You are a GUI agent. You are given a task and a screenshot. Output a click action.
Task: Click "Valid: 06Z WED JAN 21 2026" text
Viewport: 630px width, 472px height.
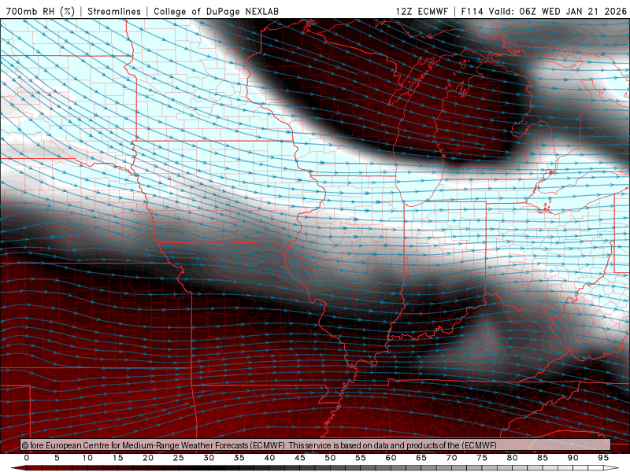click(x=558, y=11)
